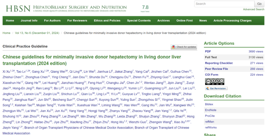Click the HBSN journal logo
The height and width of the screenshot is (136, 266).
[x=18, y=8]
